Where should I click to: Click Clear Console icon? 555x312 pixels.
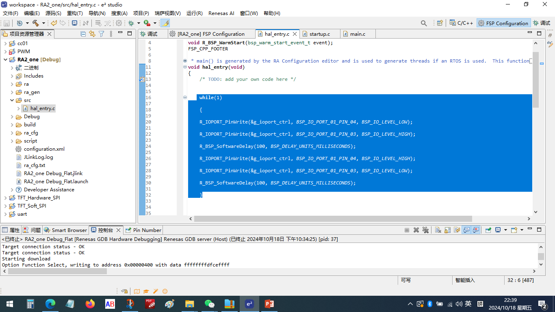438,230
